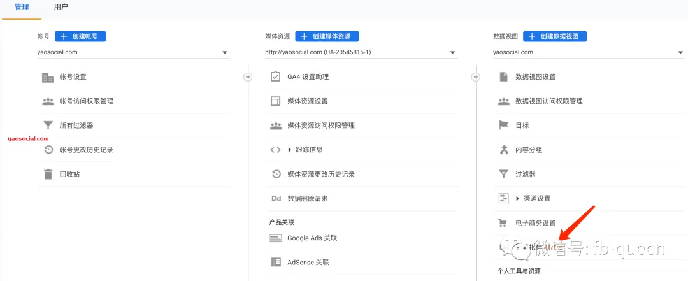Click the figure icon beside 内容分组
This screenshot has height=281, width=688.
point(503,150)
